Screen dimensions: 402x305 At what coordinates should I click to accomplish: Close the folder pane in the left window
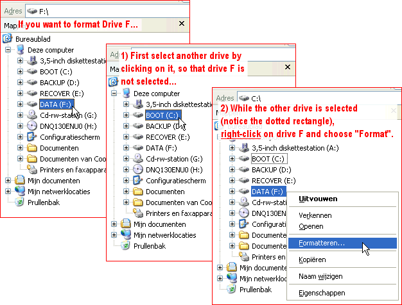[x=182, y=24]
